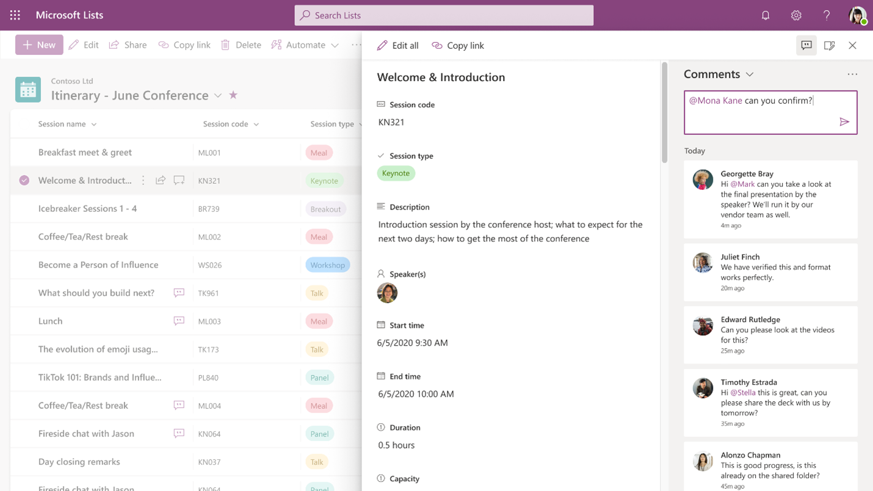Click Copy link in the list toolbar
873x491 pixels.
tap(184, 45)
